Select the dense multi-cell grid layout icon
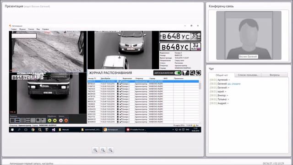The width and height of the screenshot is (293, 165). [x=33, y=121]
